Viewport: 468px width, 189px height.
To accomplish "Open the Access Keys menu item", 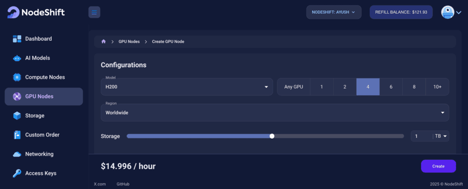I will (x=43, y=173).
